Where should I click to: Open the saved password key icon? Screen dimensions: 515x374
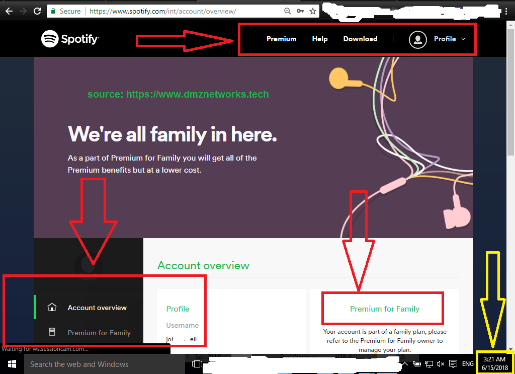point(300,11)
